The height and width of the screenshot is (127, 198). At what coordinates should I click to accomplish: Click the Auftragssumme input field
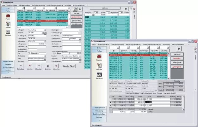coord(36,44)
